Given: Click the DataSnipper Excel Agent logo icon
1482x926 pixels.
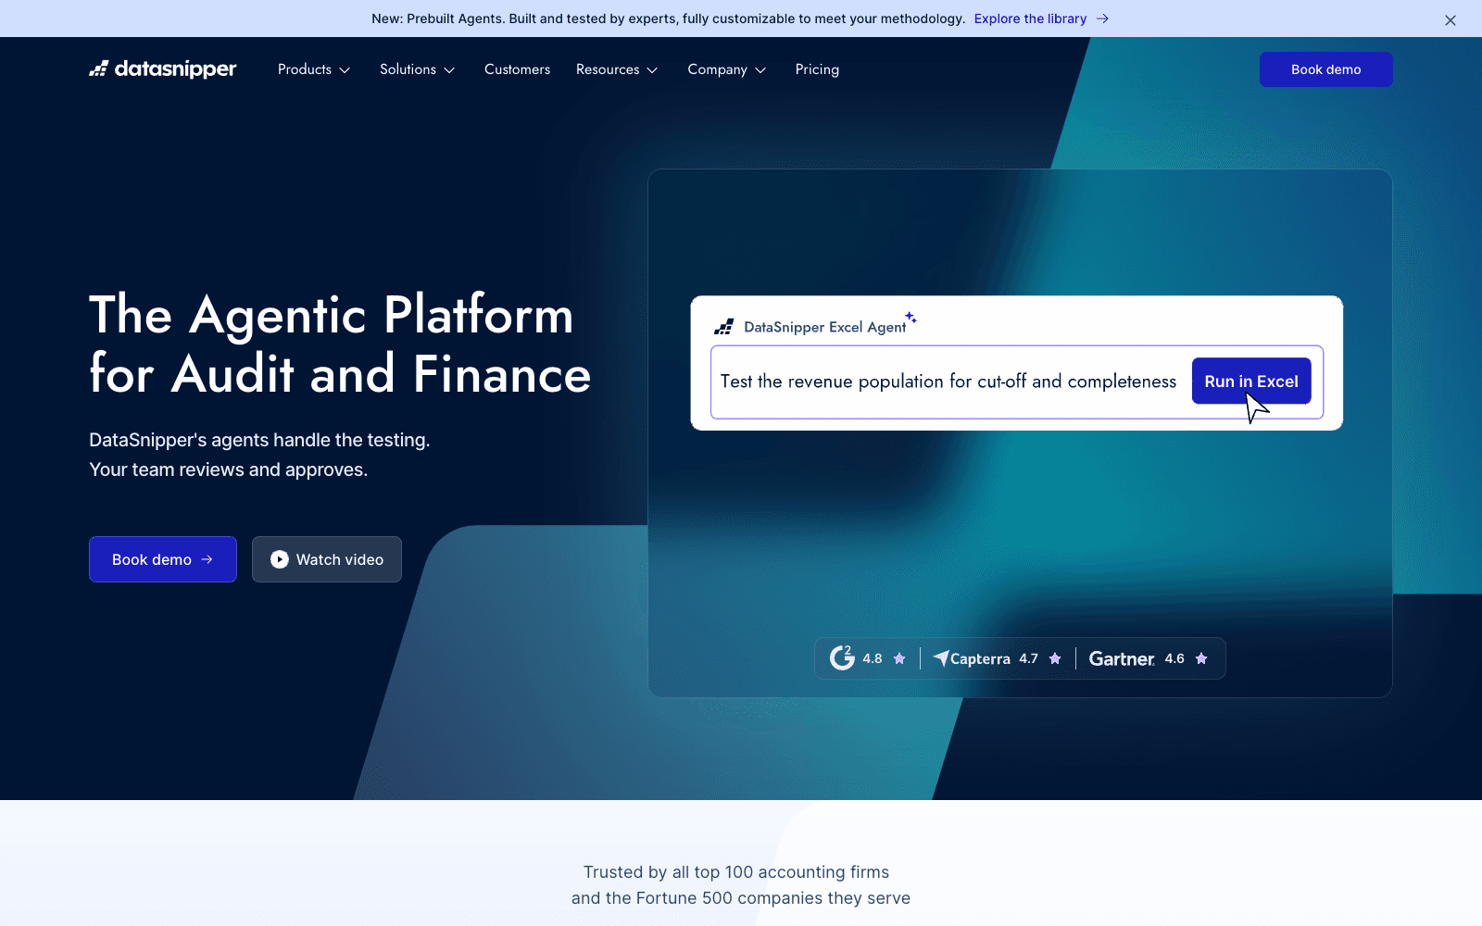Looking at the screenshot, I should pyautogui.click(x=724, y=327).
